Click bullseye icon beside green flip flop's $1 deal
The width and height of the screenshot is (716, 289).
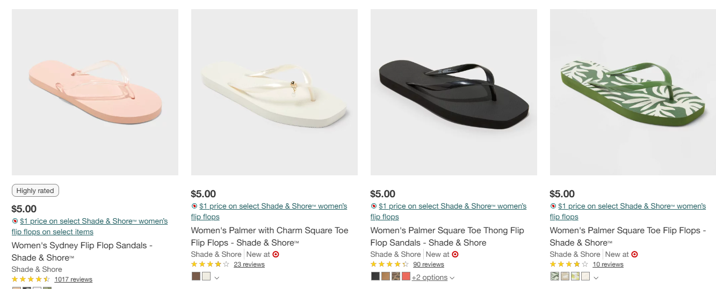point(553,206)
